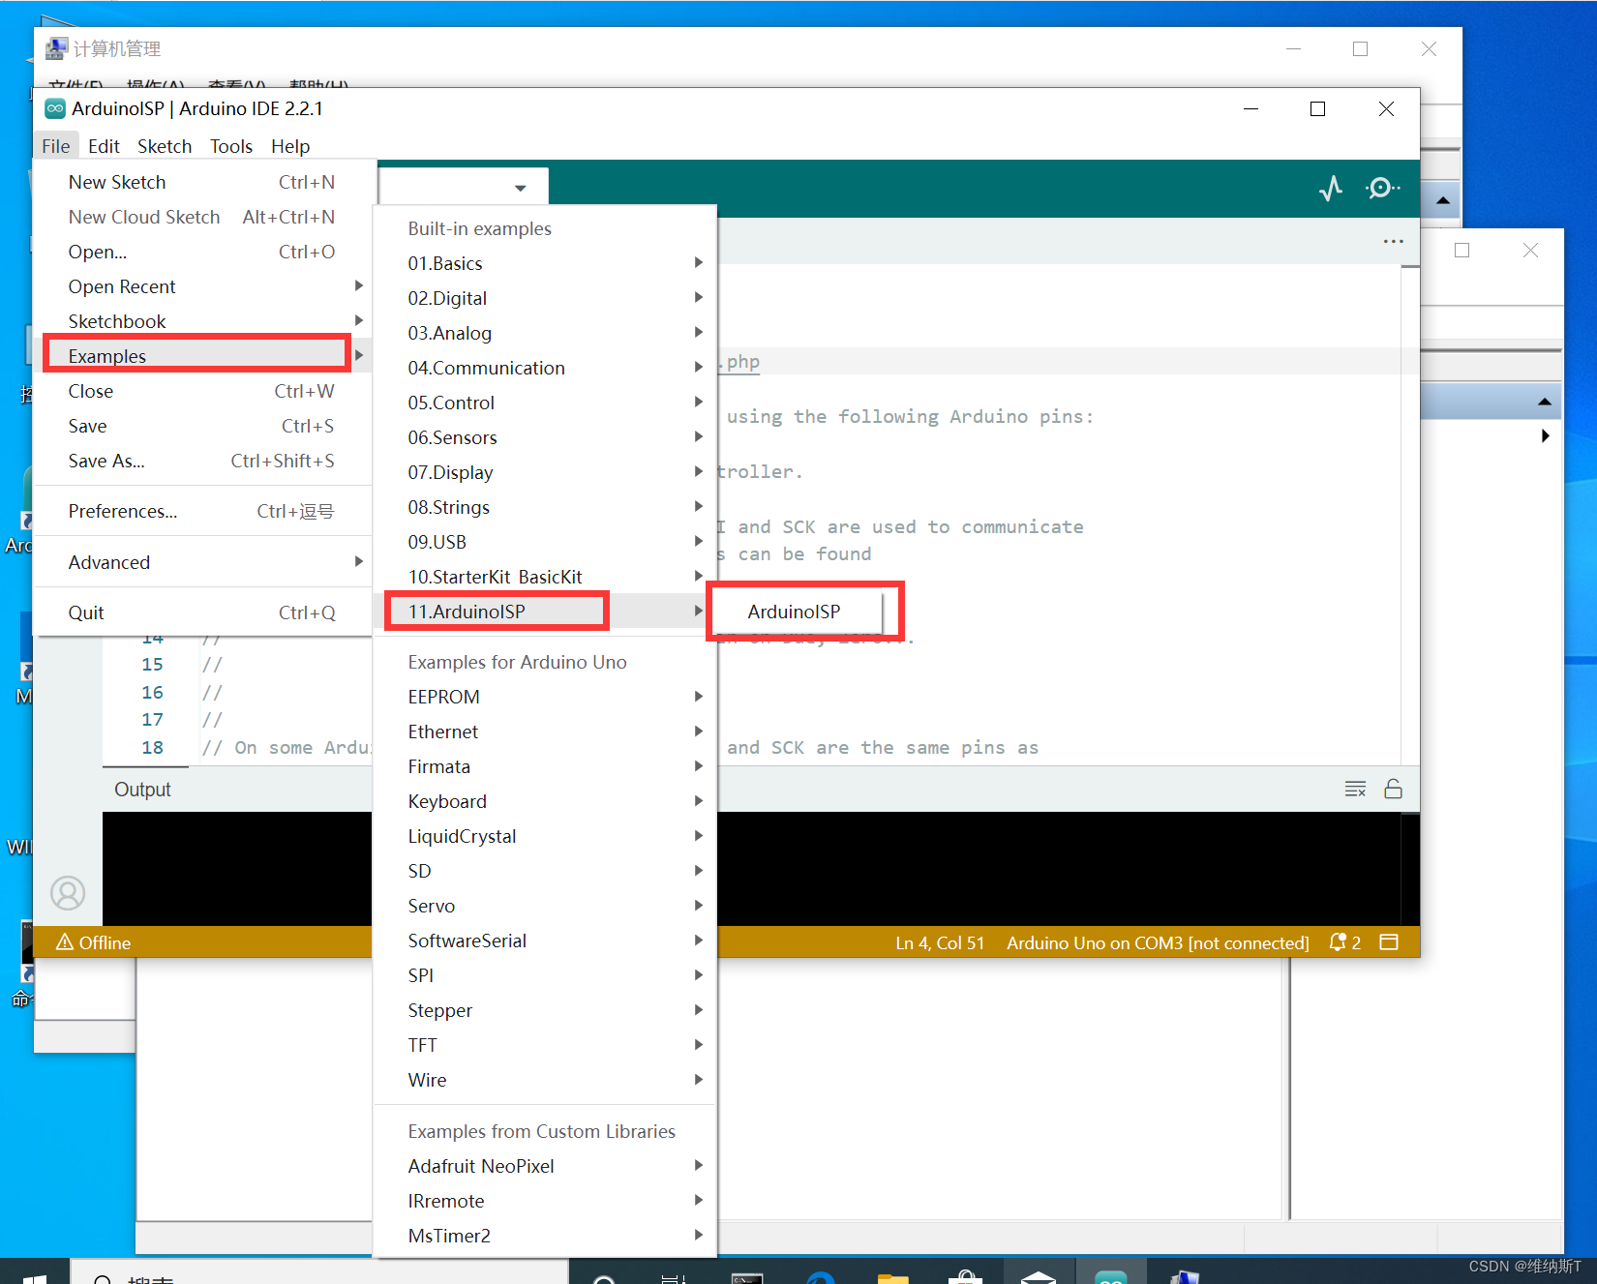Open the Serial Monitor icon
Screen dimensions: 1597x1284
pyautogui.click(x=1382, y=188)
